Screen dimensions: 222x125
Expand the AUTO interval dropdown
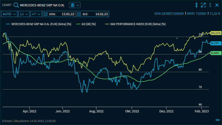pos(9,14)
